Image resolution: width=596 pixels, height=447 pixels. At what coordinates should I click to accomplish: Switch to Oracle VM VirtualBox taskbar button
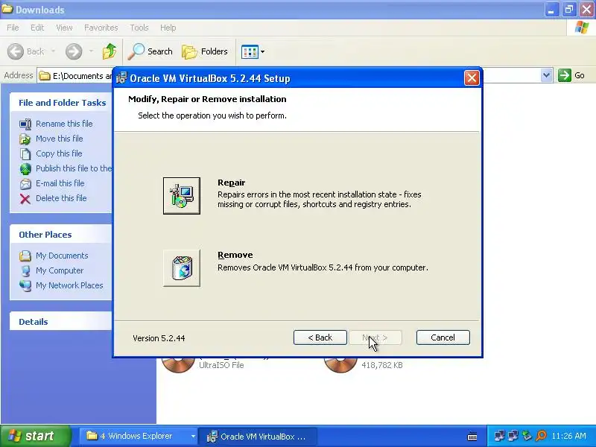[x=258, y=437]
